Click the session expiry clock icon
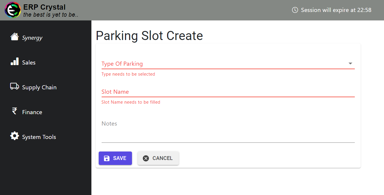The height and width of the screenshot is (195, 384). pyautogui.click(x=295, y=10)
